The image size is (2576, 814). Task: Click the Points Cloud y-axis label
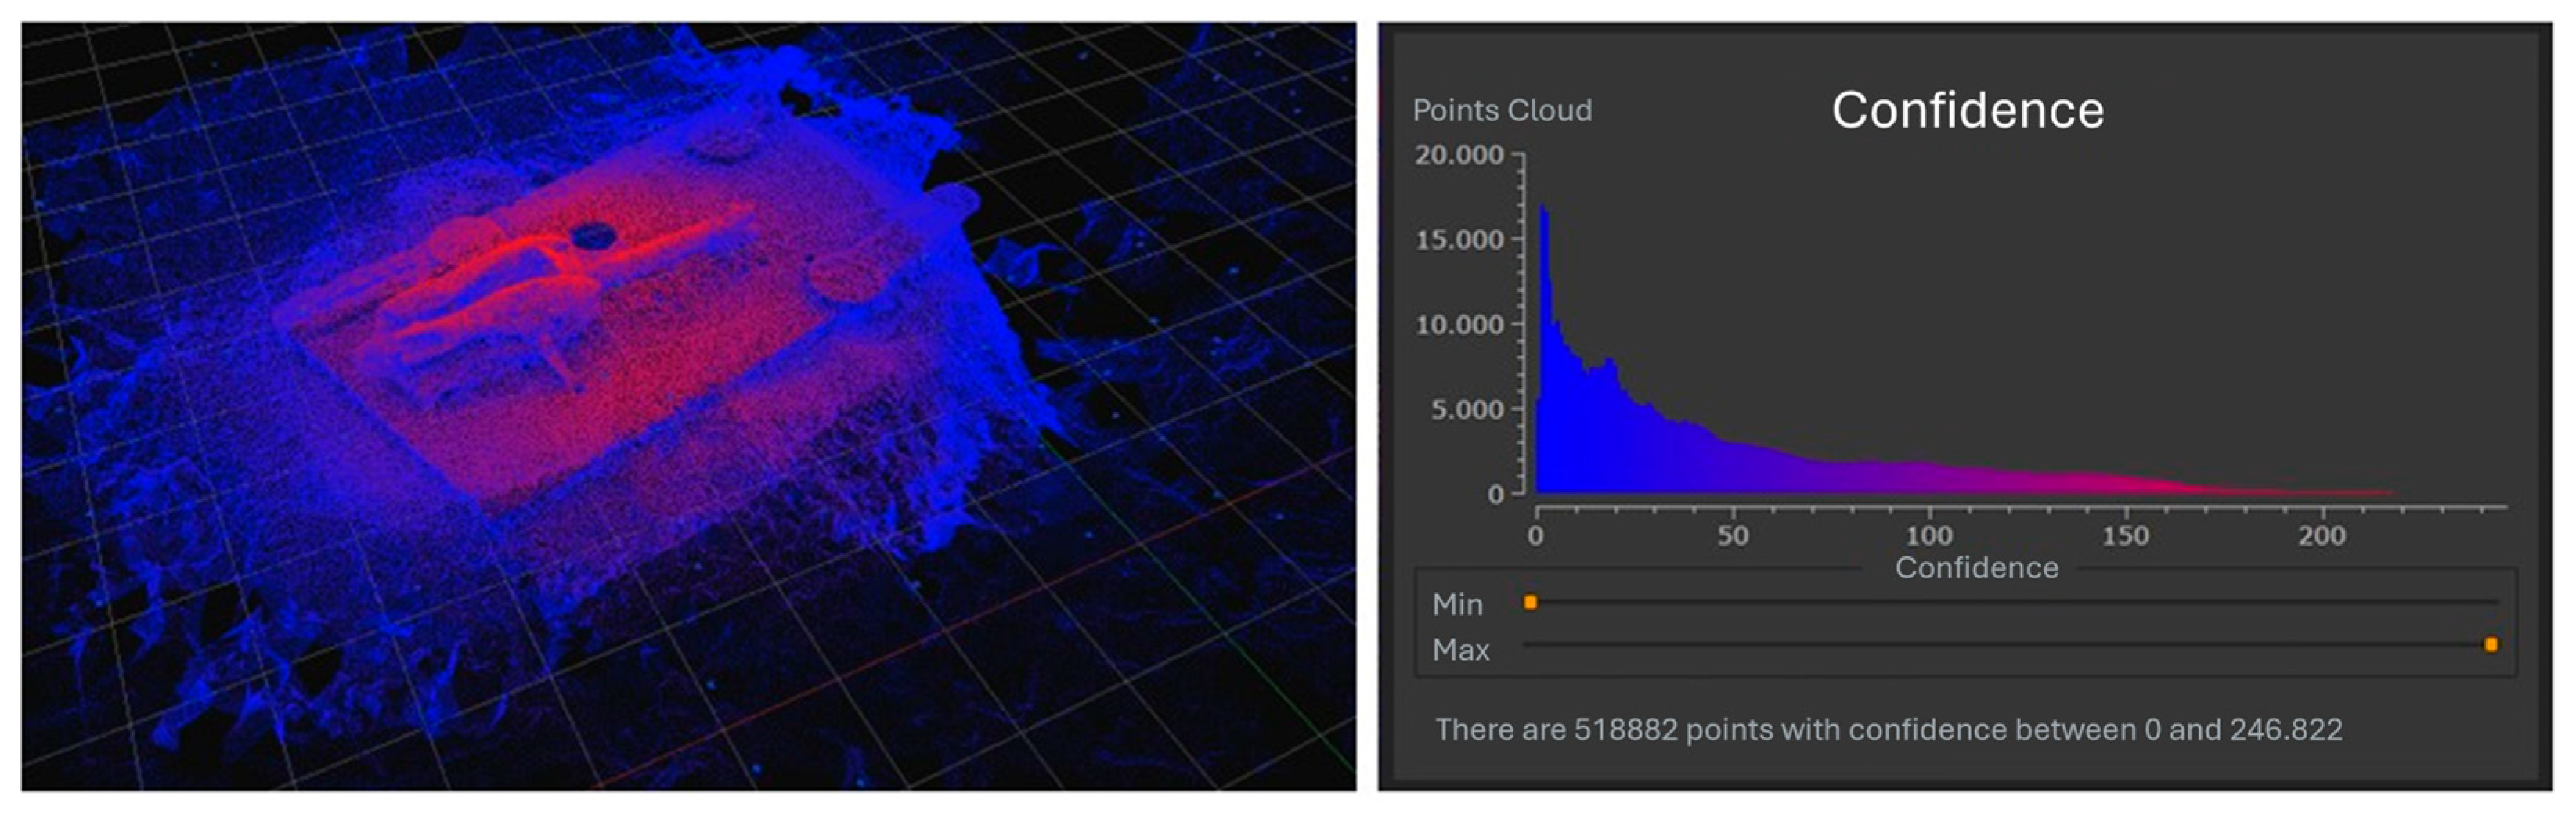[x=1501, y=110]
